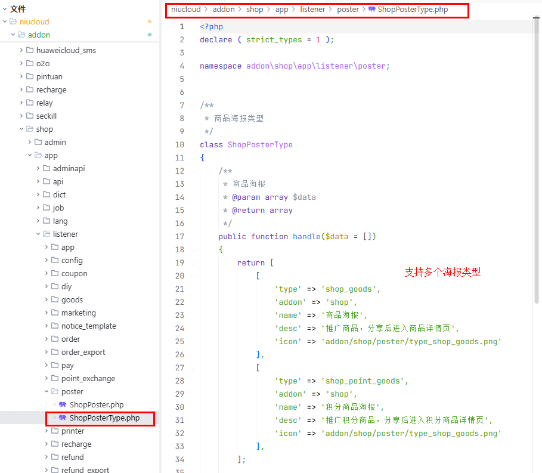Click the adminapi folder icon

click(x=47, y=168)
